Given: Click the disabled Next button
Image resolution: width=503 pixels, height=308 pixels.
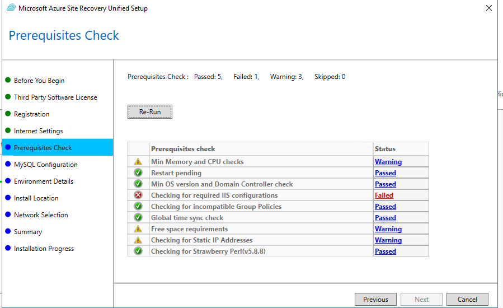Looking at the screenshot, I should point(421,300).
